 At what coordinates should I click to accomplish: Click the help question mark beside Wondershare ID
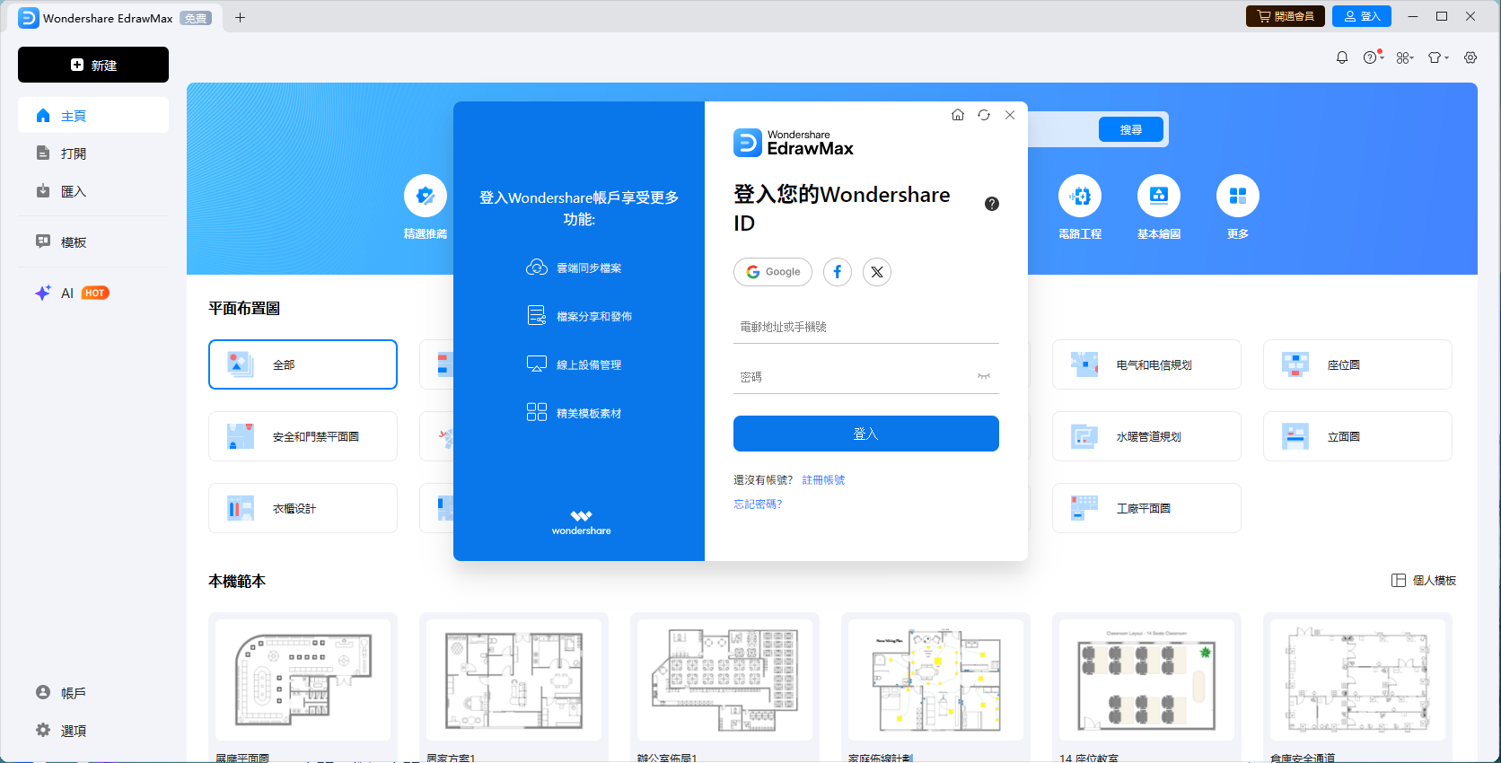(992, 204)
